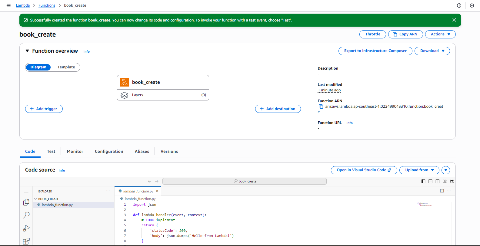Switch to the Test tab
Viewport: 480px width, 246px height.
(51, 151)
